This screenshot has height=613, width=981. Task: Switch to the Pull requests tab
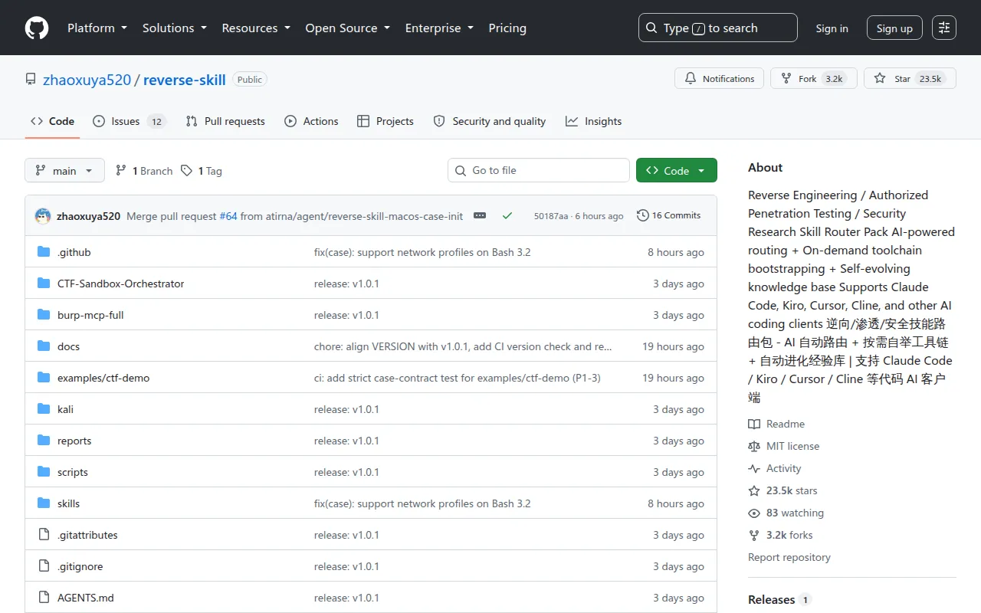point(225,121)
